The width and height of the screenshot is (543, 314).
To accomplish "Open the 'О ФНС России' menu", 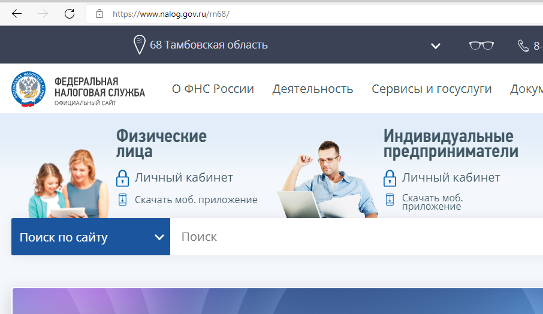I will pyautogui.click(x=213, y=89).
